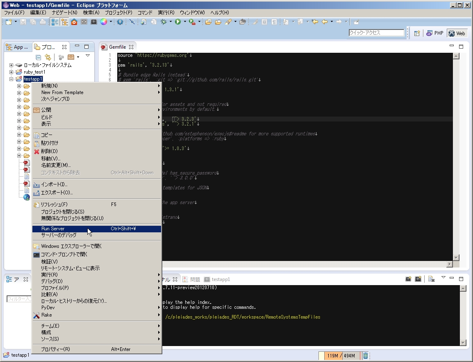This screenshot has height=362, width=473.
Task: Open the ファイル(F) menu
Action: pos(14,13)
